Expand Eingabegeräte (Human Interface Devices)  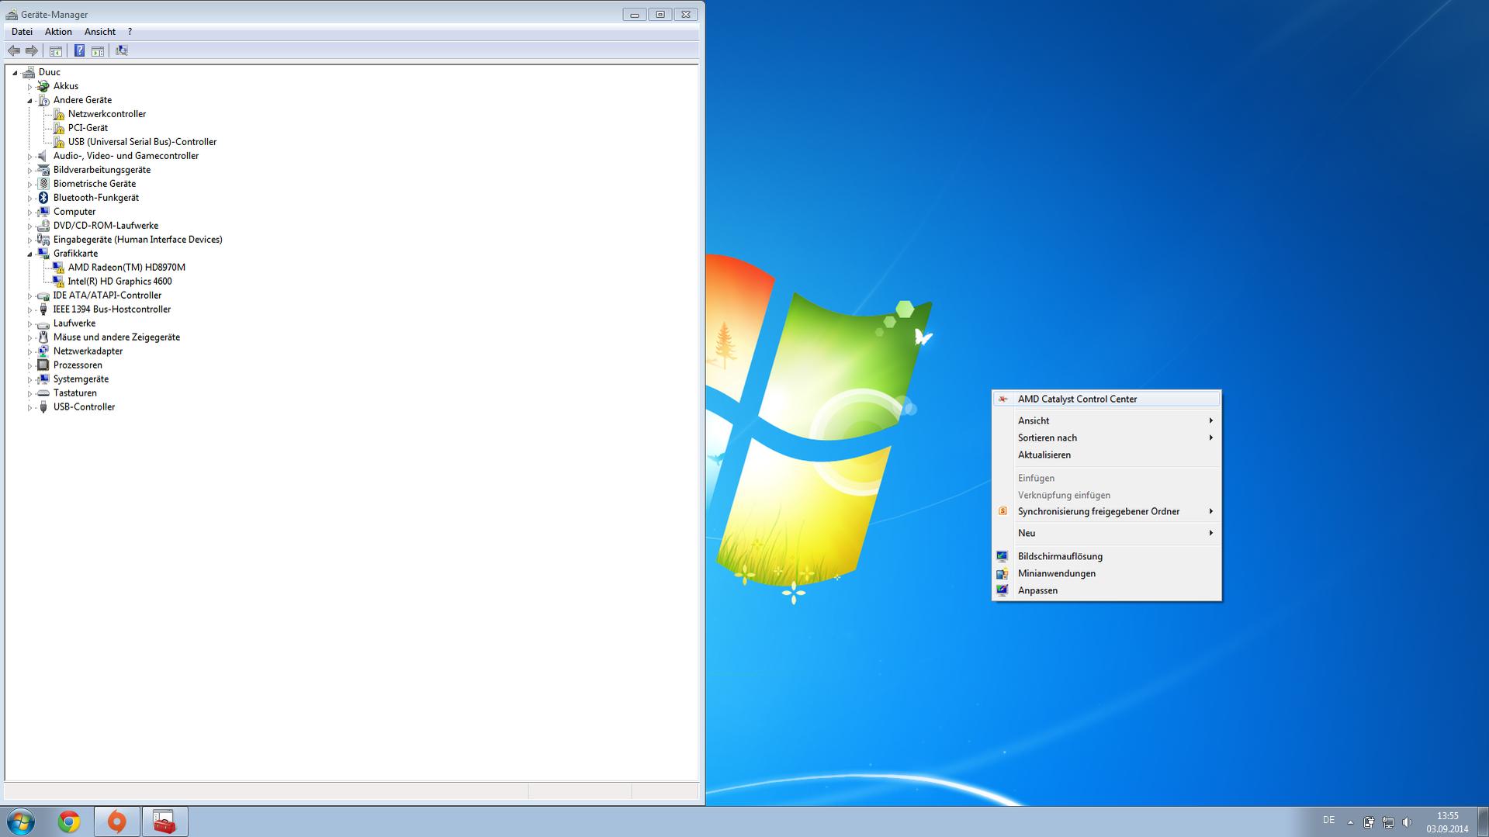(x=29, y=240)
